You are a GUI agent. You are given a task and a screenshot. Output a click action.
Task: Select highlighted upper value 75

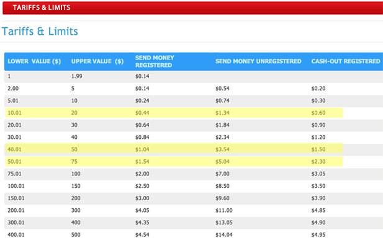74,161
